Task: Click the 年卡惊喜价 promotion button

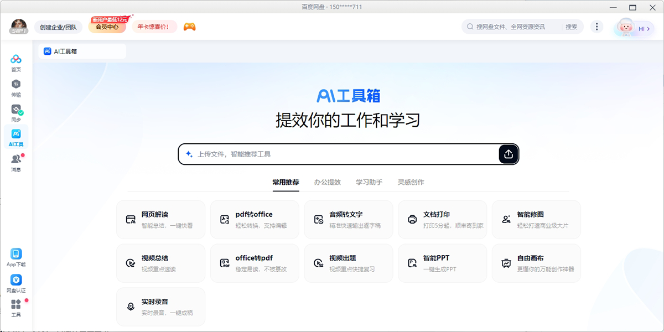Action: pos(153,27)
